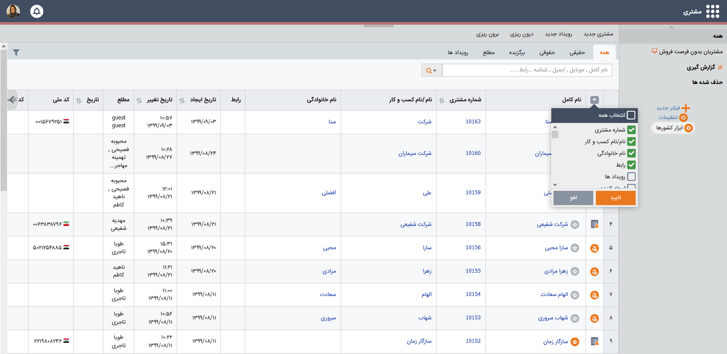Open the apps grid menu
Viewport: 727px width, 354px height.
pos(712,12)
